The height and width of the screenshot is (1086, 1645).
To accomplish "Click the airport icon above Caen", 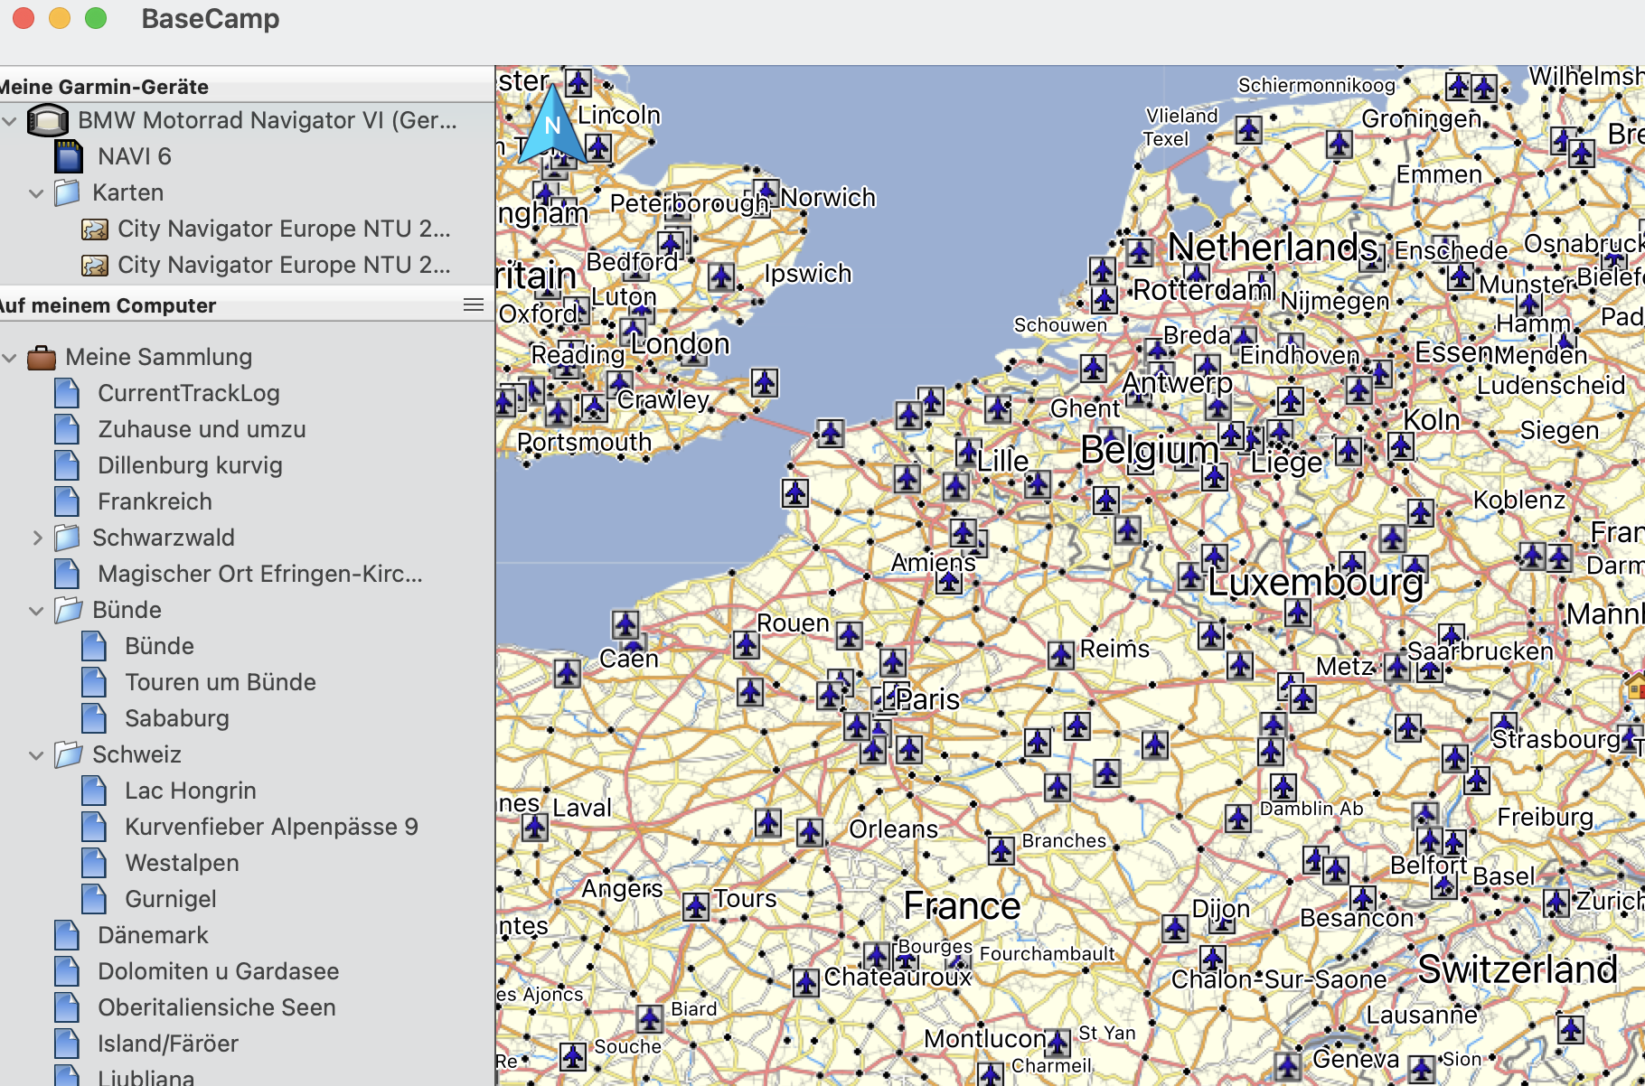I will [625, 624].
